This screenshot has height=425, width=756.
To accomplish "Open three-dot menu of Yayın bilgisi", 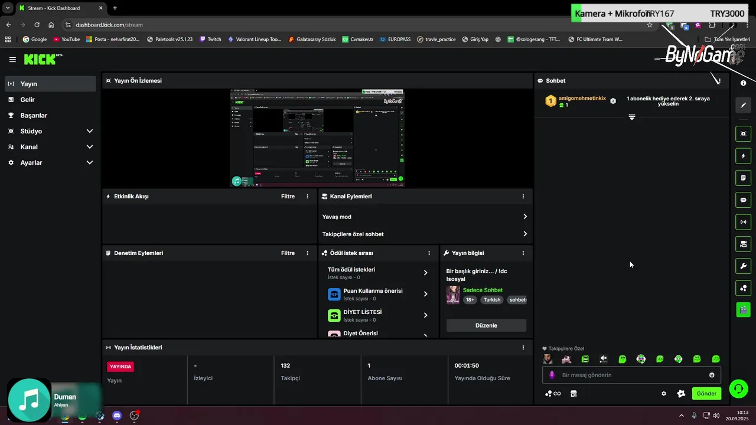I will 523,253.
